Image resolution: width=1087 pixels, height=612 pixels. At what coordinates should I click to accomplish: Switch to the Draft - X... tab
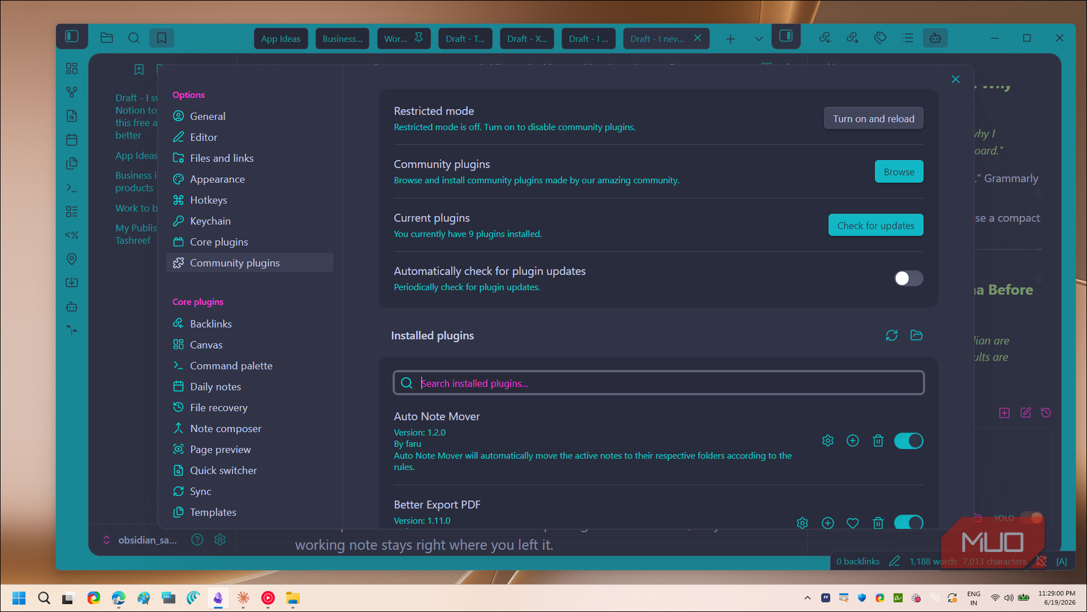pyautogui.click(x=527, y=39)
